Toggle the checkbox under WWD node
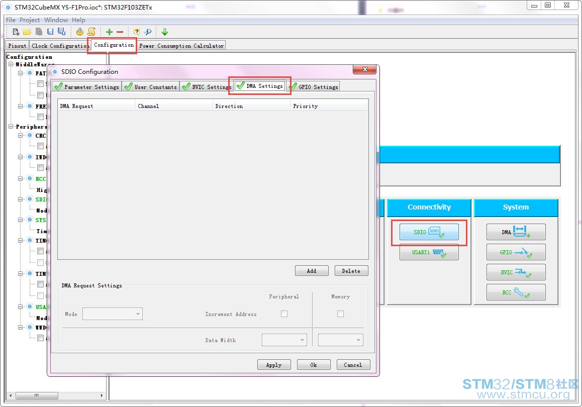This screenshot has height=407, width=582. (40, 338)
